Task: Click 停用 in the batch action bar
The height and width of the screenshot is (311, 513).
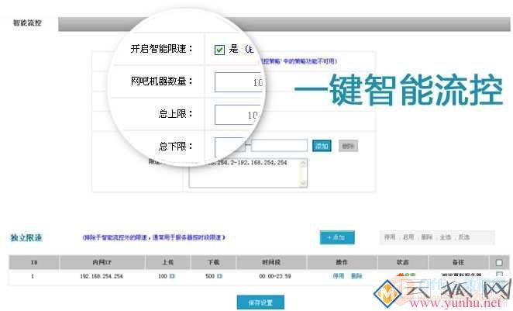Action: 390,237
